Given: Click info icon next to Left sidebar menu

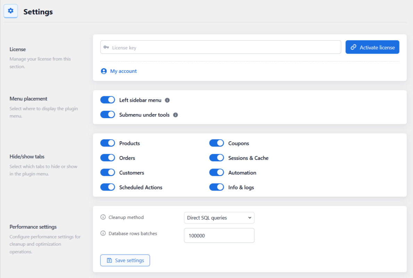Looking at the screenshot, I should point(167,100).
